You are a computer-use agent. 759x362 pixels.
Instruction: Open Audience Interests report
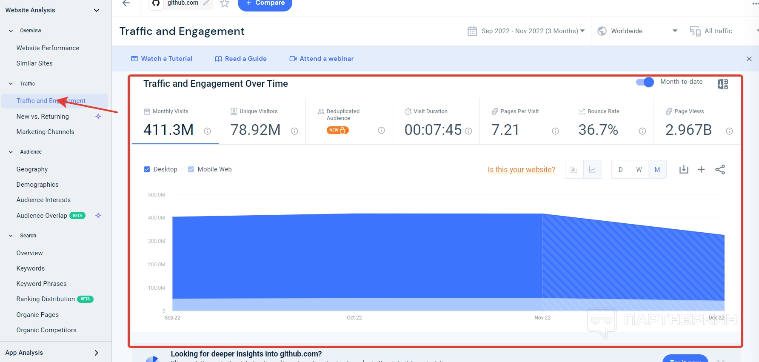(x=43, y=200)
